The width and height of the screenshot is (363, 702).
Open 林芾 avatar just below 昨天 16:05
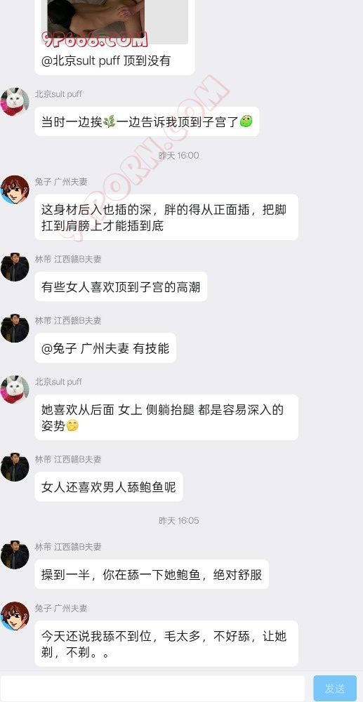(x=15, y=555)
